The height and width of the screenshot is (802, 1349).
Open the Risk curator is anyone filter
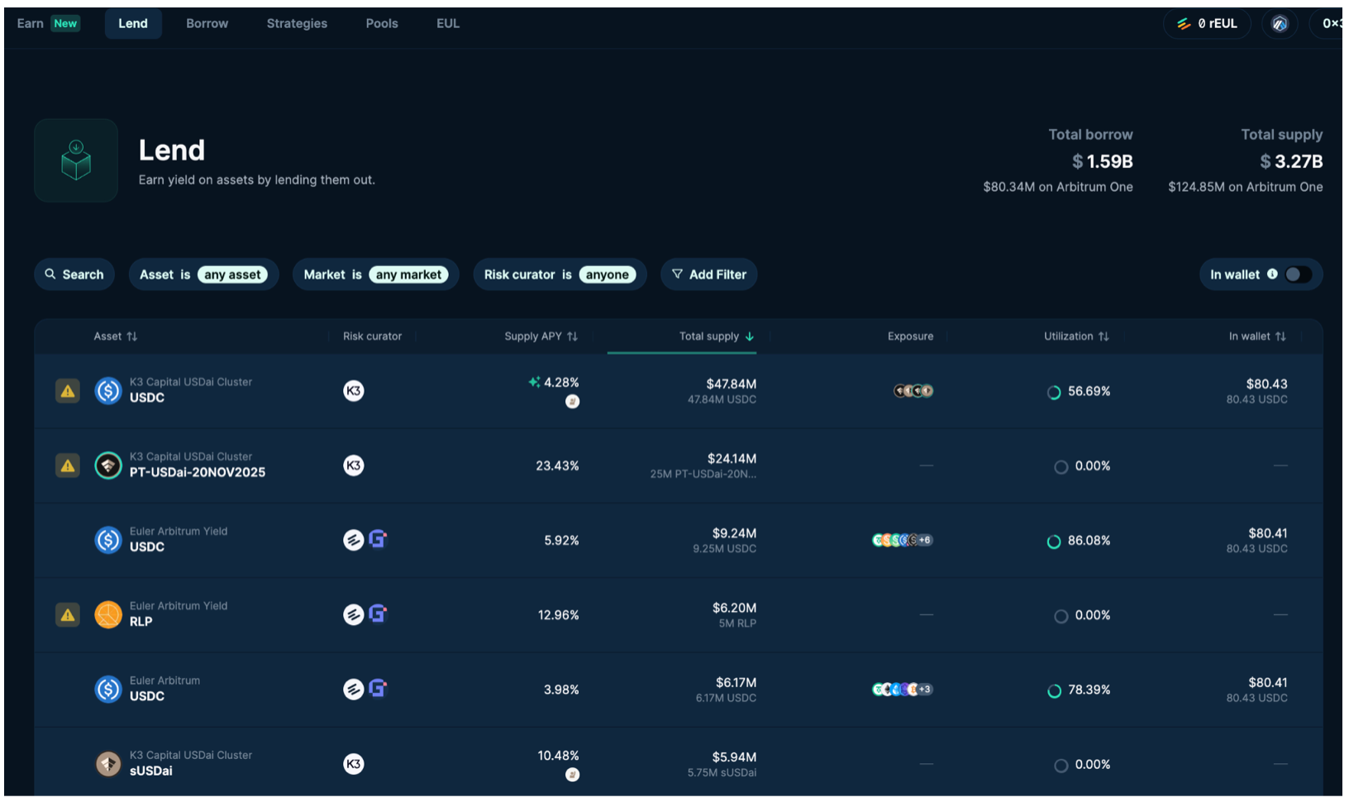pyautogui.click(x=560, y=274)
